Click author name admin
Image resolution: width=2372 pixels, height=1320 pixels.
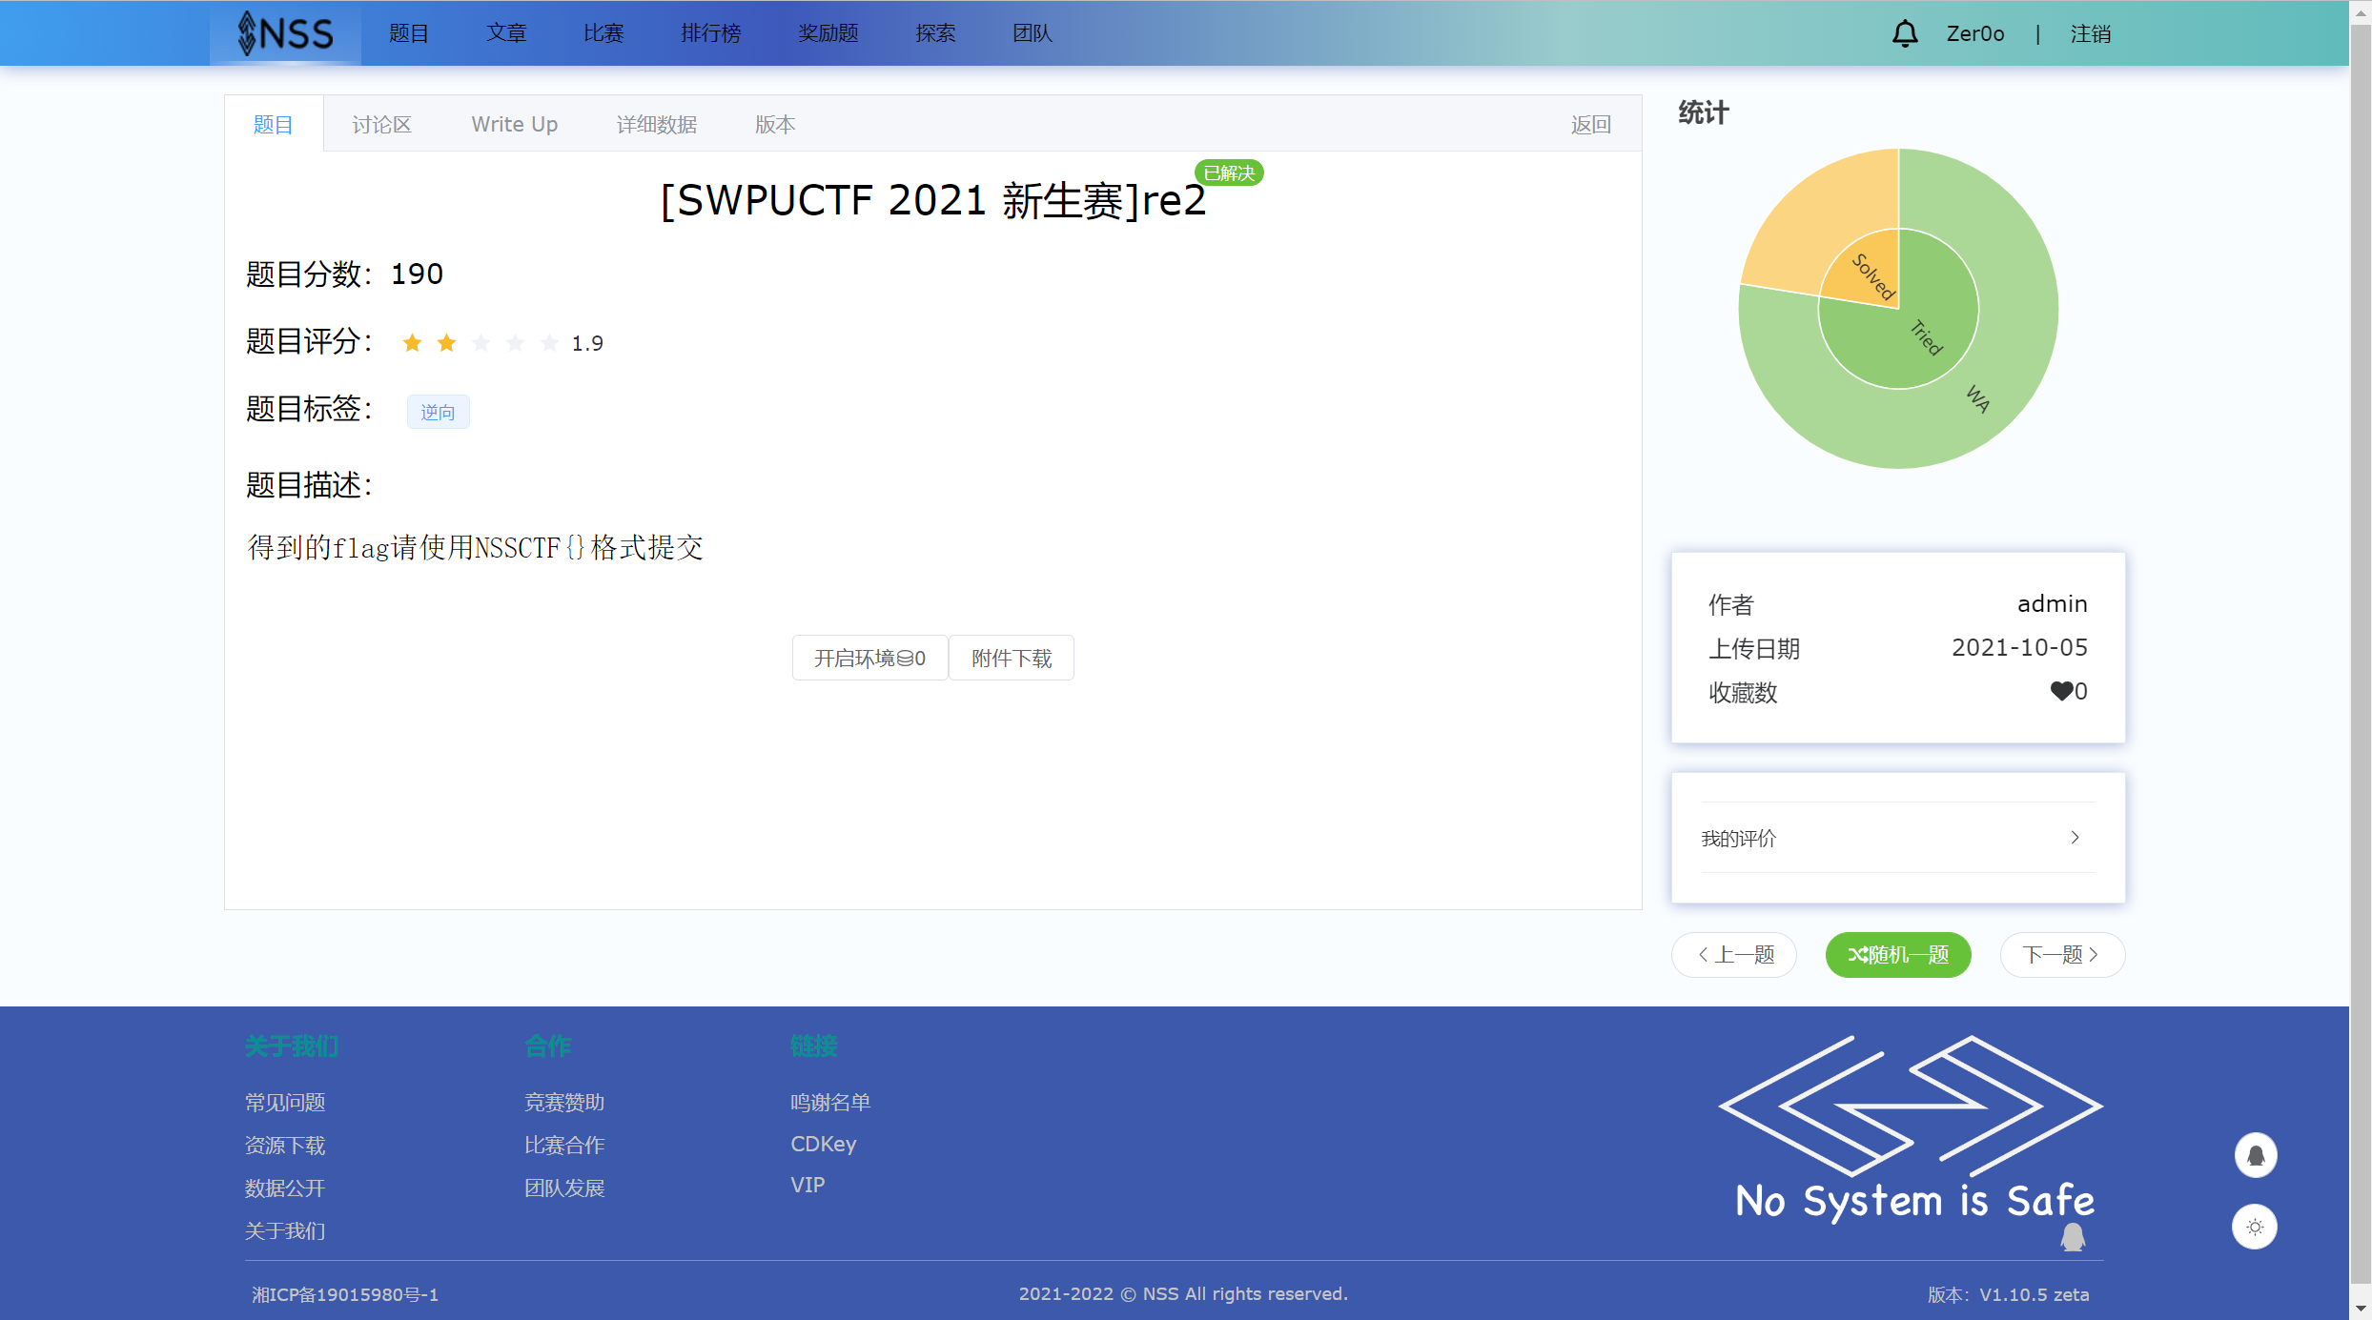pos(2052,603)
